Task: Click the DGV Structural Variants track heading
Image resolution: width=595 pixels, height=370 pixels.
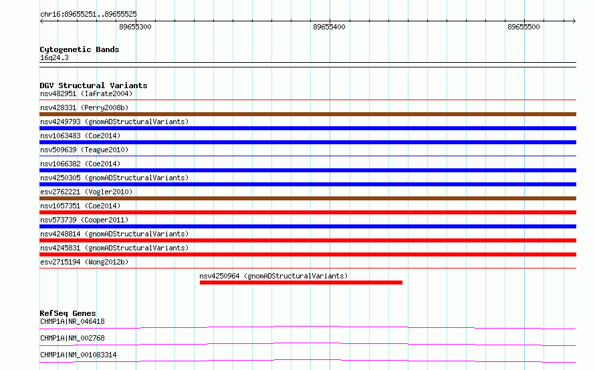Action: click(94, 85)
